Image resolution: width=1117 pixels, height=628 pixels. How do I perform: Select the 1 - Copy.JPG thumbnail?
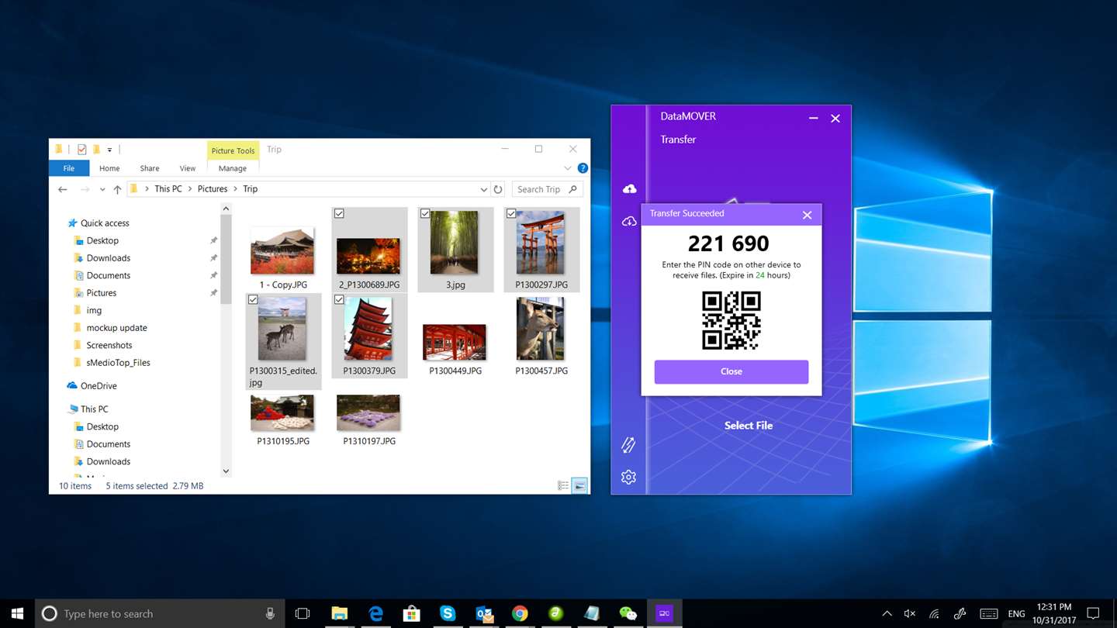pos(282,250)
